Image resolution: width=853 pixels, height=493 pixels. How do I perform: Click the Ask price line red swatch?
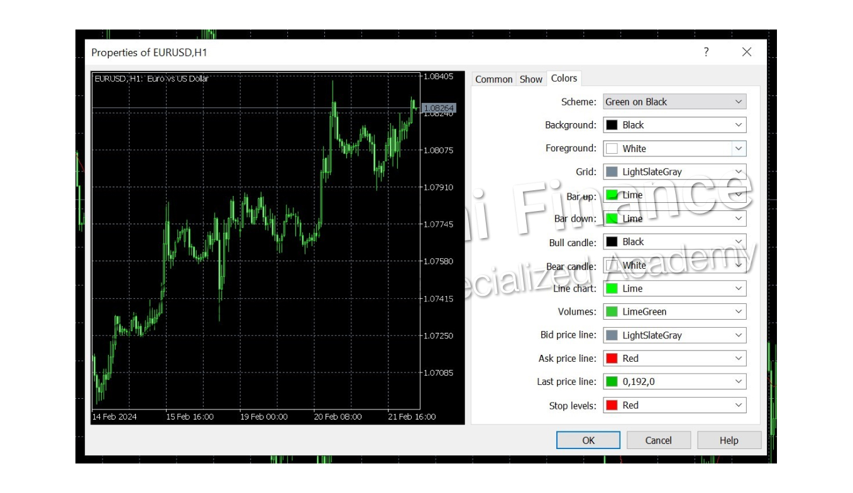pyautogui.click(x=612, y=359)
